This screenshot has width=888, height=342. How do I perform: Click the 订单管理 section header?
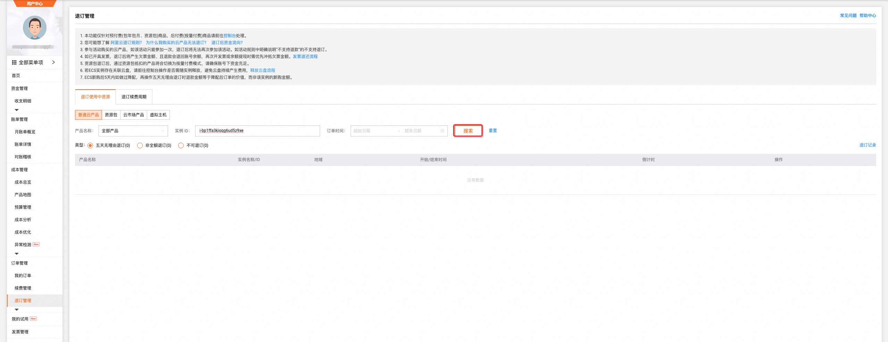point(19,263)
